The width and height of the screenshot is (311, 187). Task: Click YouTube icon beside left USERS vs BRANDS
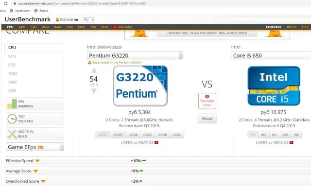coord(156,143)
